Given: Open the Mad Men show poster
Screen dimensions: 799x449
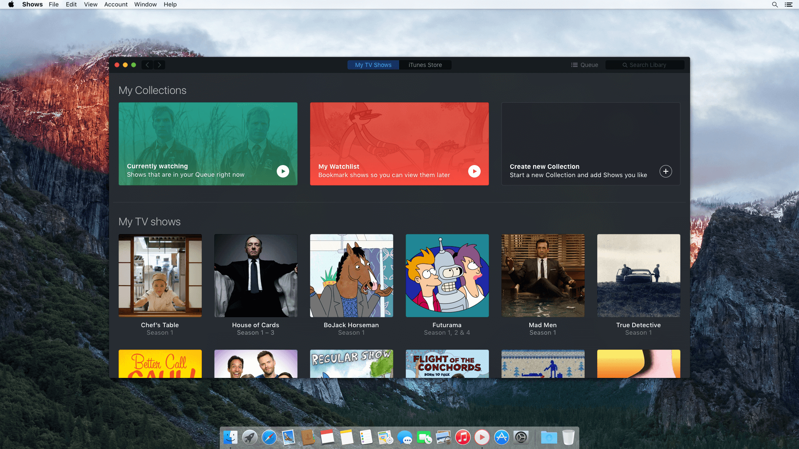Looking at the screenshot, I should point(543,276).
